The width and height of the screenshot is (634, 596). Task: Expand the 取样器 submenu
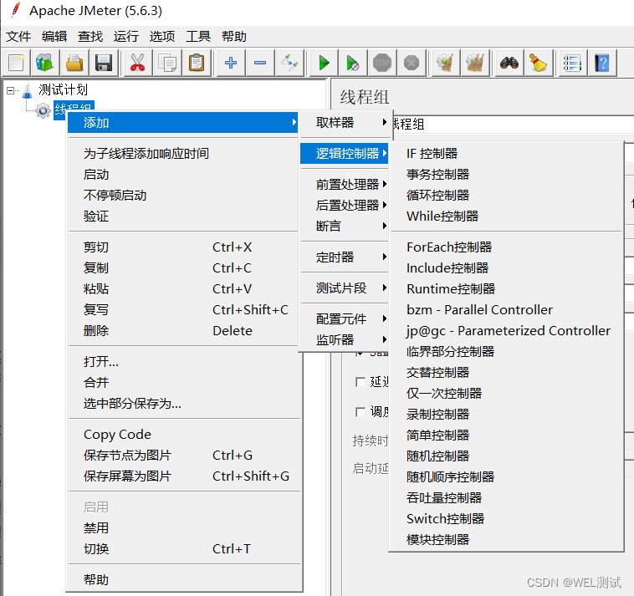tap(345, 122)
